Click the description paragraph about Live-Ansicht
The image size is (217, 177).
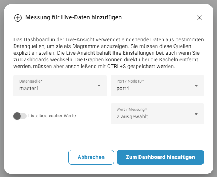109,53
